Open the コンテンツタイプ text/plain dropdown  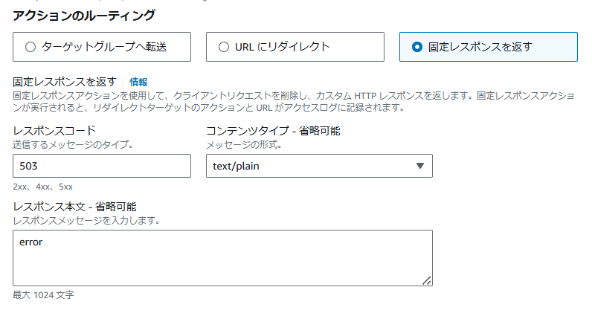tap(319, 166)
